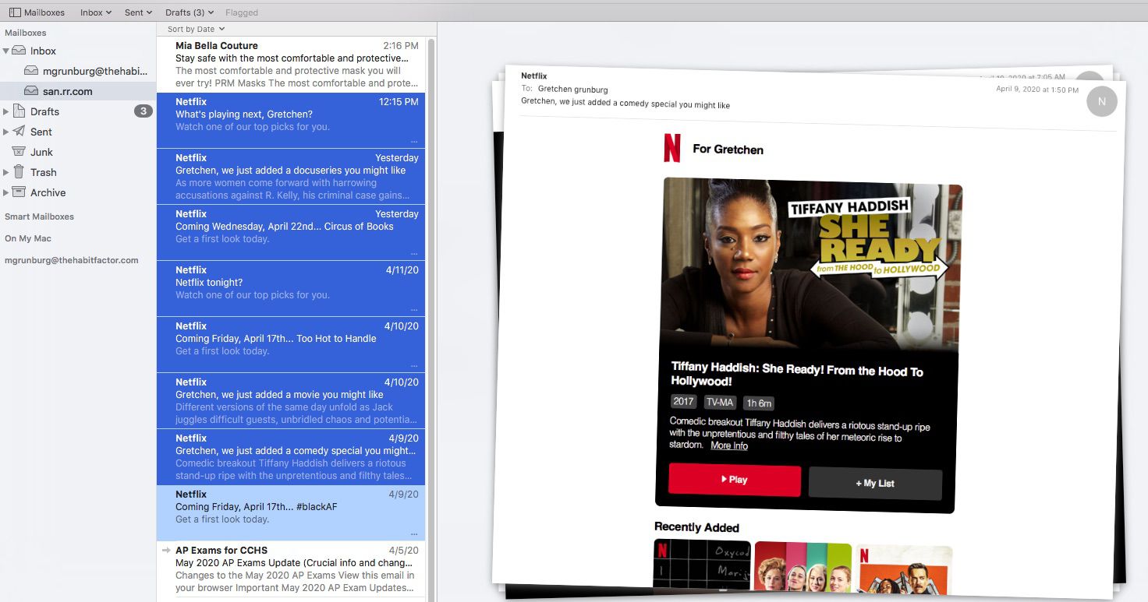Image resolution: width=1148 pixels, height=602 pixels.
Task: Open the Inbox favorites dropdown
Action: pos(96,12)
